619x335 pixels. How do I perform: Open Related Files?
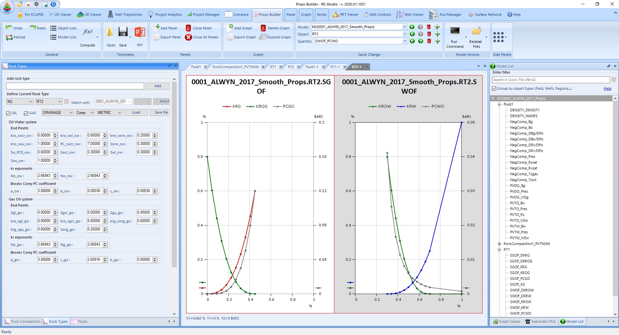[476, 37]
